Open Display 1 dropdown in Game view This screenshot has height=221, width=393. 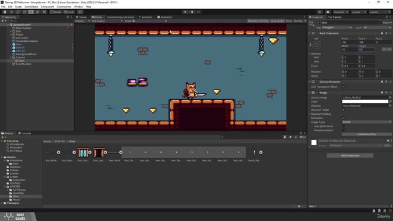click(82, 21)
